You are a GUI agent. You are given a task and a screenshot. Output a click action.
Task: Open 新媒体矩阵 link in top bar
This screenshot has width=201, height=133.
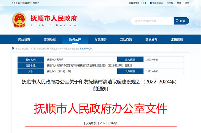[x=134, y=3]
